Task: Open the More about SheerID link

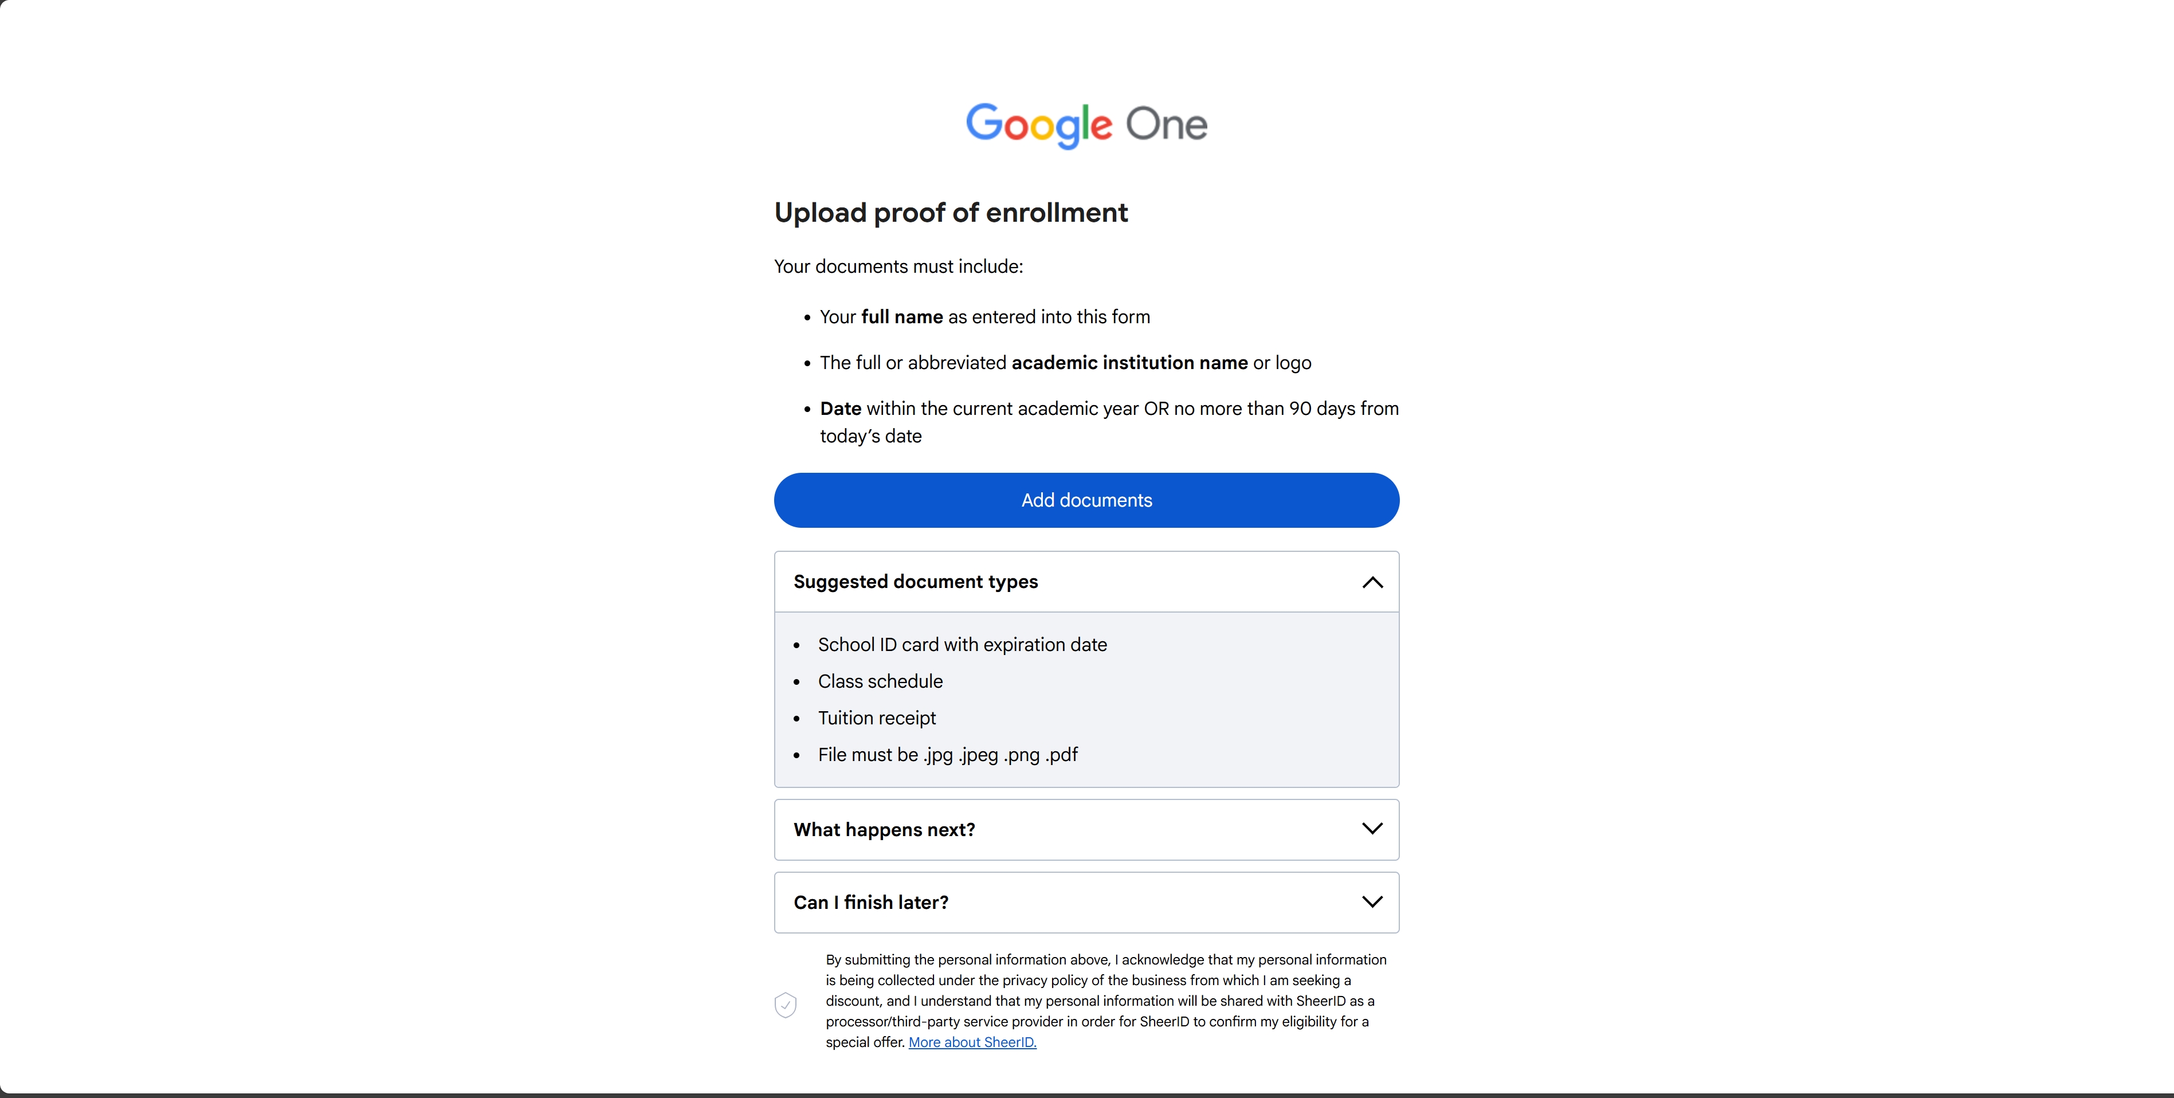Action: [972, 1042]
